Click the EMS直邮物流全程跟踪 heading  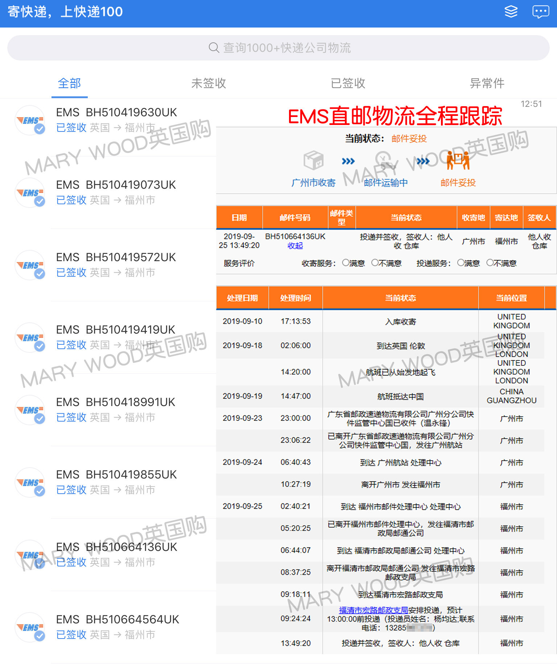(395, 116)
